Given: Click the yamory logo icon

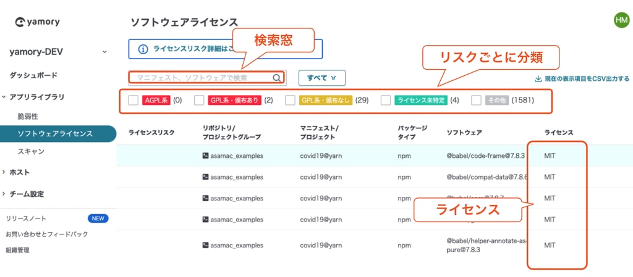Looking at the screenshot, I should pos(20,22).
